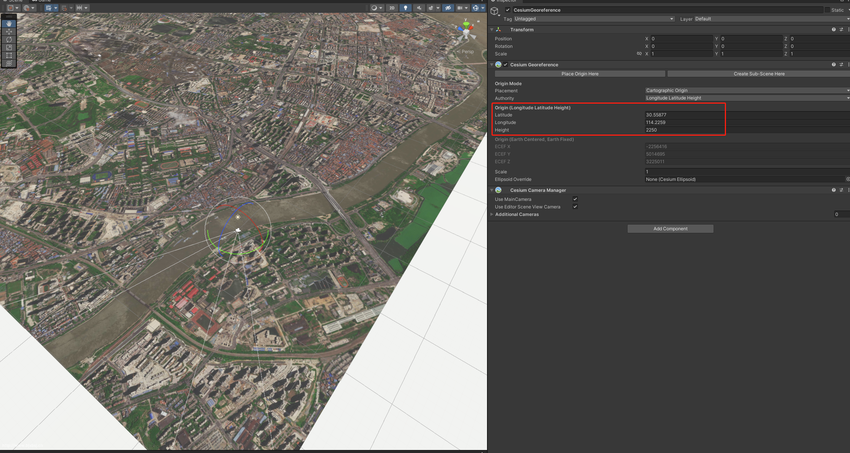Image resolution: width=850 pixels, height=453 pixels.
Task: Click the shading draw mode sphere icon
Action: coord(374,8)
